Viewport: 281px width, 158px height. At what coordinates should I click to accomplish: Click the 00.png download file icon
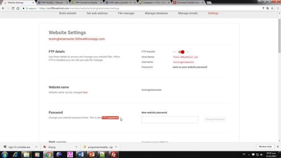click(x=45, y=147)
